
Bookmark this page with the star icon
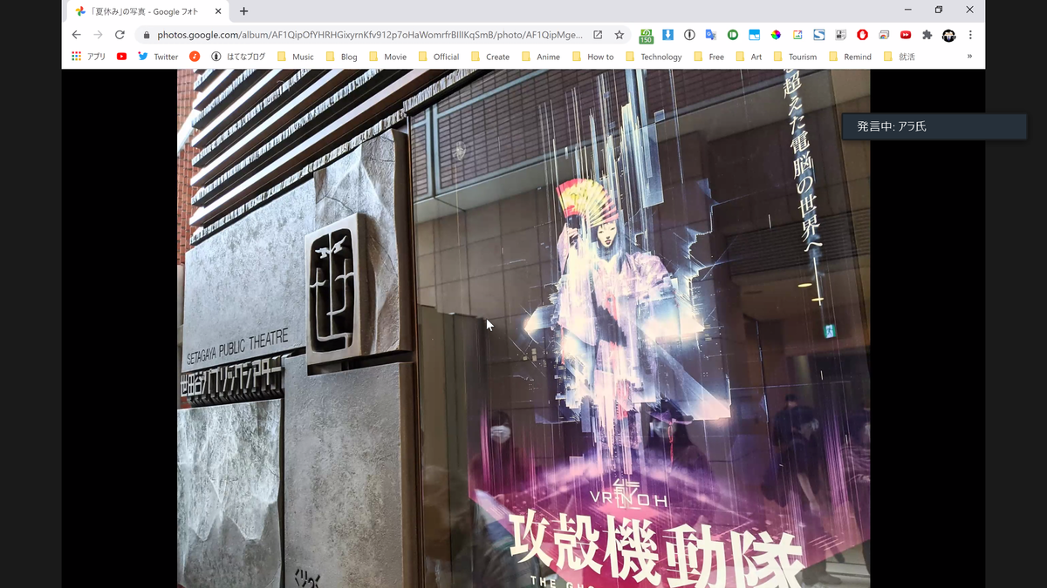pos(619,35)
